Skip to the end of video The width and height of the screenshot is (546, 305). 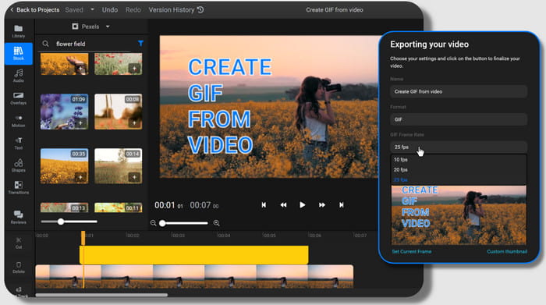click(x=342, y=205)
